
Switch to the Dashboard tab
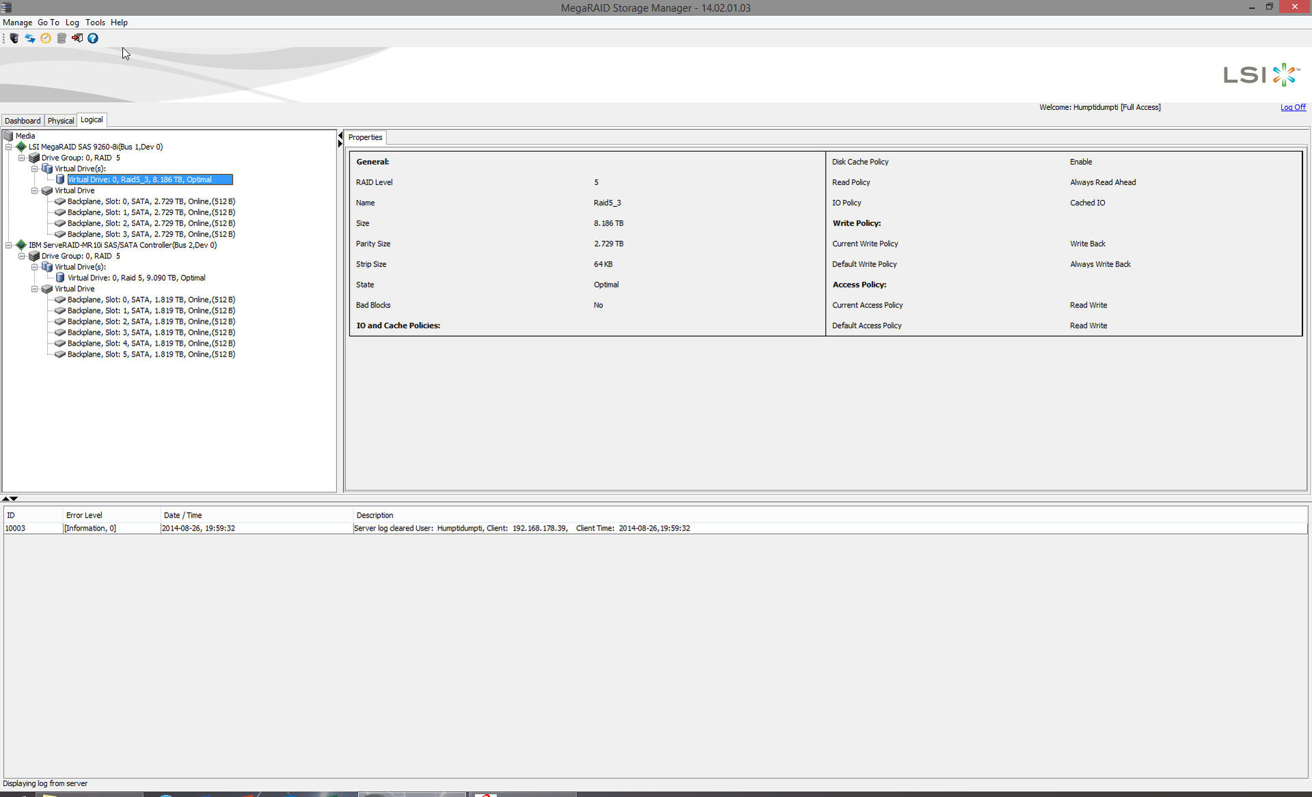[x=23, y=121]
